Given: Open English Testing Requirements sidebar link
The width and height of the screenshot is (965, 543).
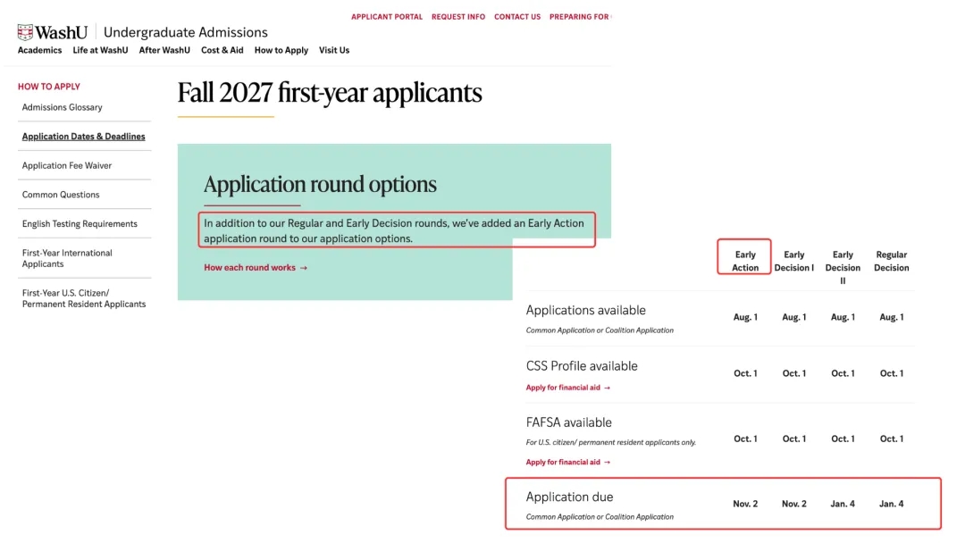Looking at the screenshot, I should click(80, 224).
